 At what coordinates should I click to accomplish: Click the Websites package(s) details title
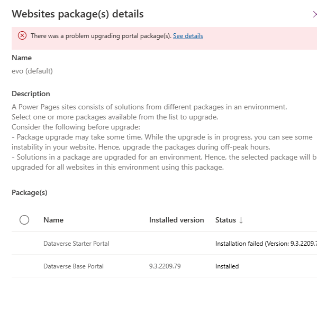coord(78,14)
